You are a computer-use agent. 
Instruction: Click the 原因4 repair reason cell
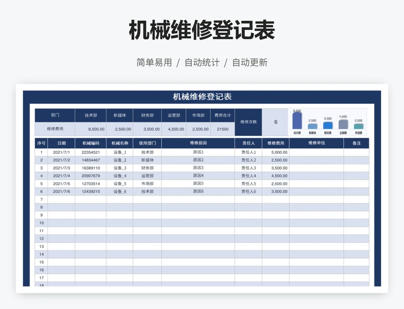pos(198,176)
